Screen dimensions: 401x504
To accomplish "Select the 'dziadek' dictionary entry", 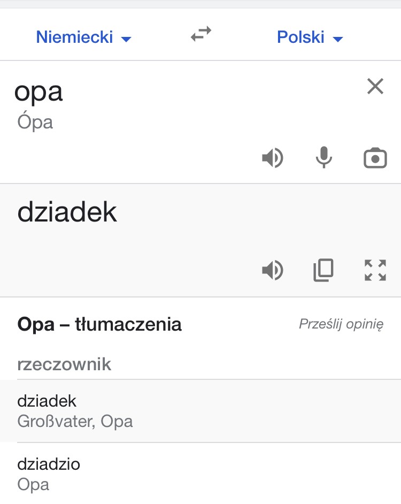I will (200, 411).
